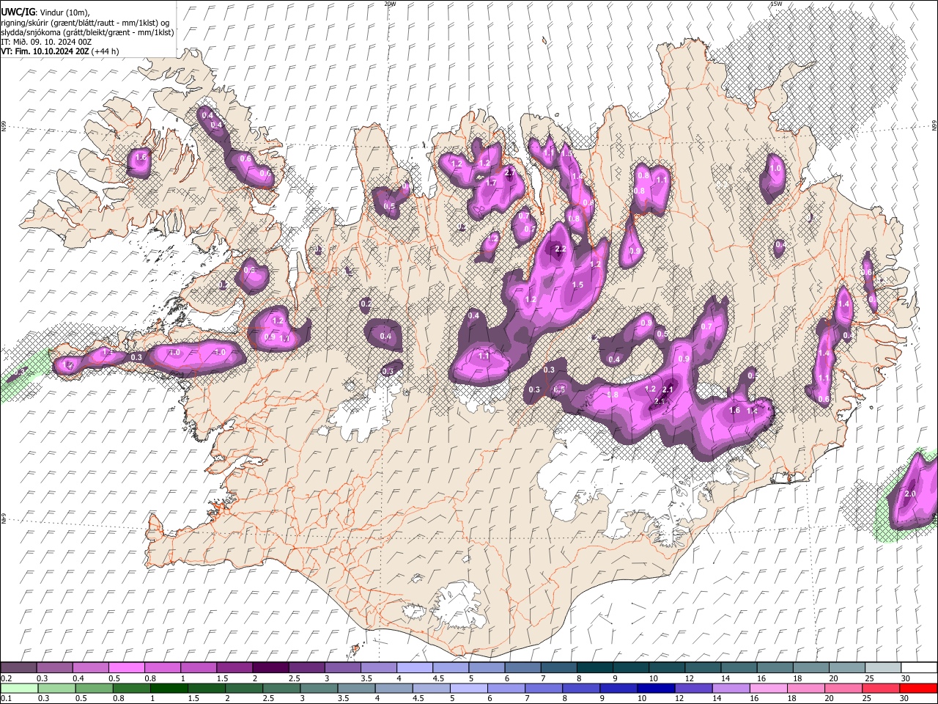The height and width of the screenshot is (704, 938).
Task: Pick magenta-purple swatch labeled 1.5 in upper legend
Action: point(234,667)
